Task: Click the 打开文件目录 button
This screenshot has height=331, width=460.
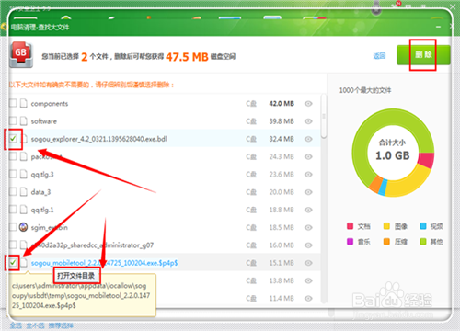Action: click(x=76, y=276)
